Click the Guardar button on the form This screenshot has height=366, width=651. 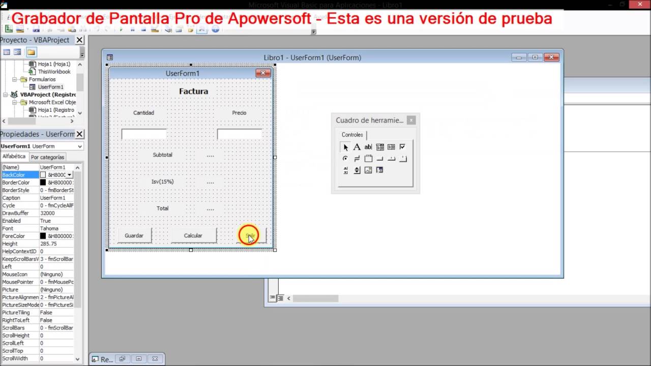tap(134, 235)
